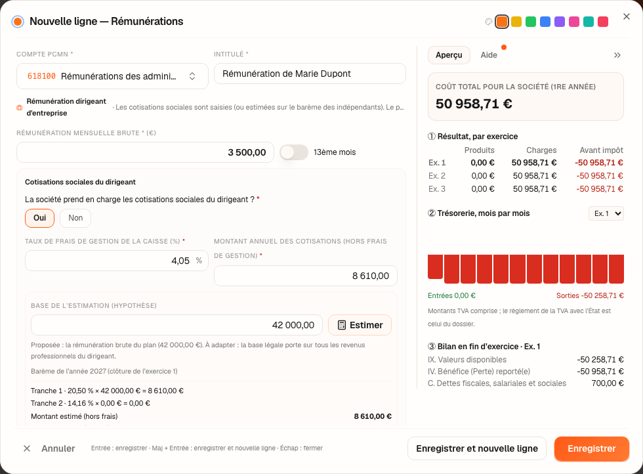Click the last month bar in treasury chart
Image resolution: width=643 pixels, height=474 pixels.
[x=616, y=269]
